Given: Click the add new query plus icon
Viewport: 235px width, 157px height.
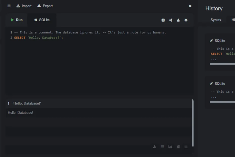Looking at the screenshot, I should [163, 20].
